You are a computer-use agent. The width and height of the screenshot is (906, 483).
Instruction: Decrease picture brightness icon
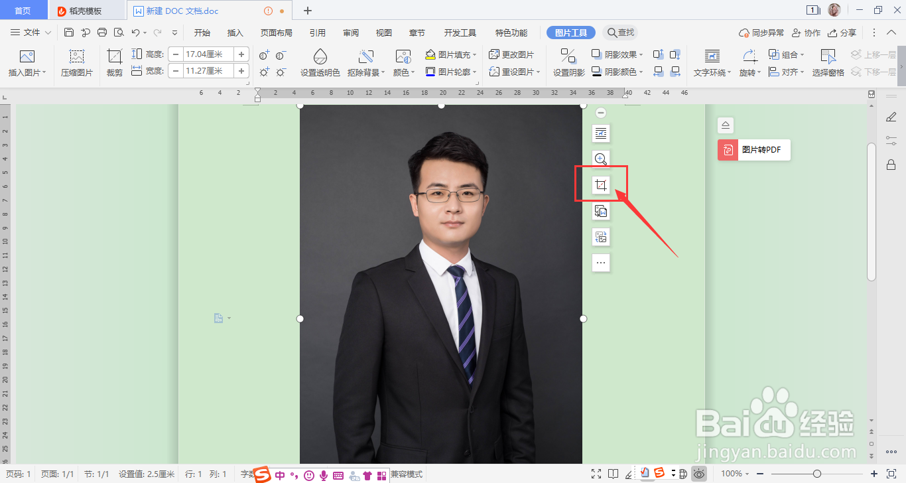point(281,72)
